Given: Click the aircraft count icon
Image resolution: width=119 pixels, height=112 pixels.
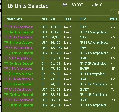Looking at the screenshot, I should [95, 5].
